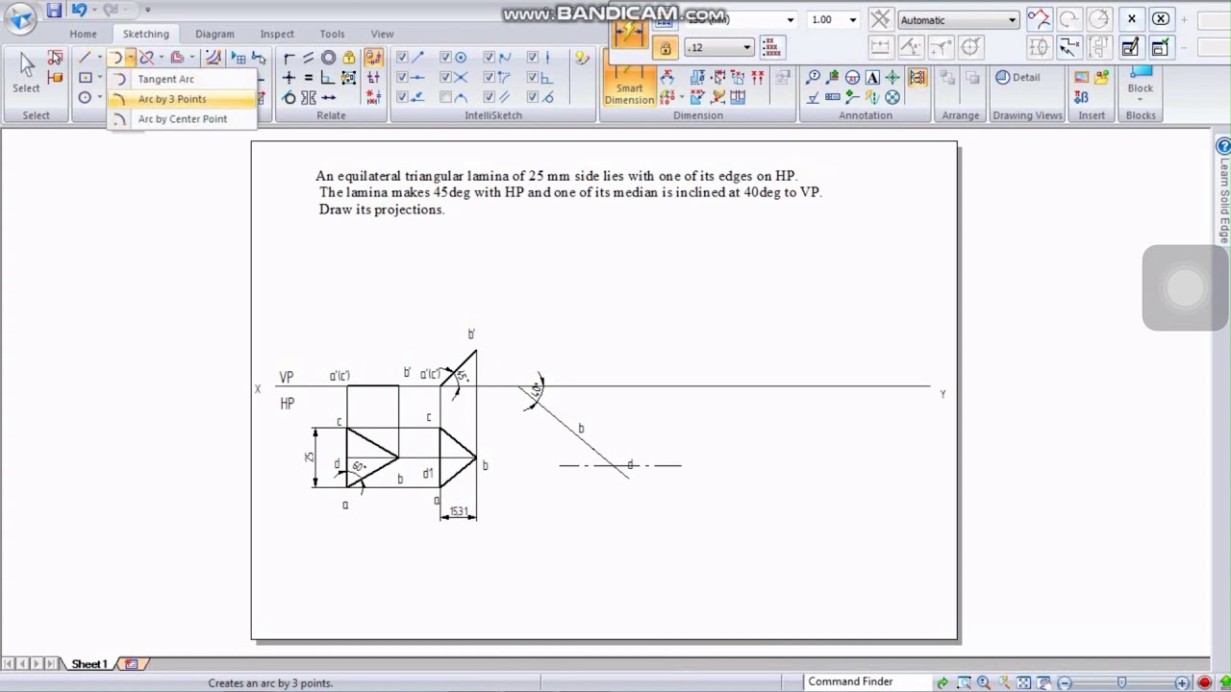
Task: Open the Home ribbon tab
Action: 83,34
